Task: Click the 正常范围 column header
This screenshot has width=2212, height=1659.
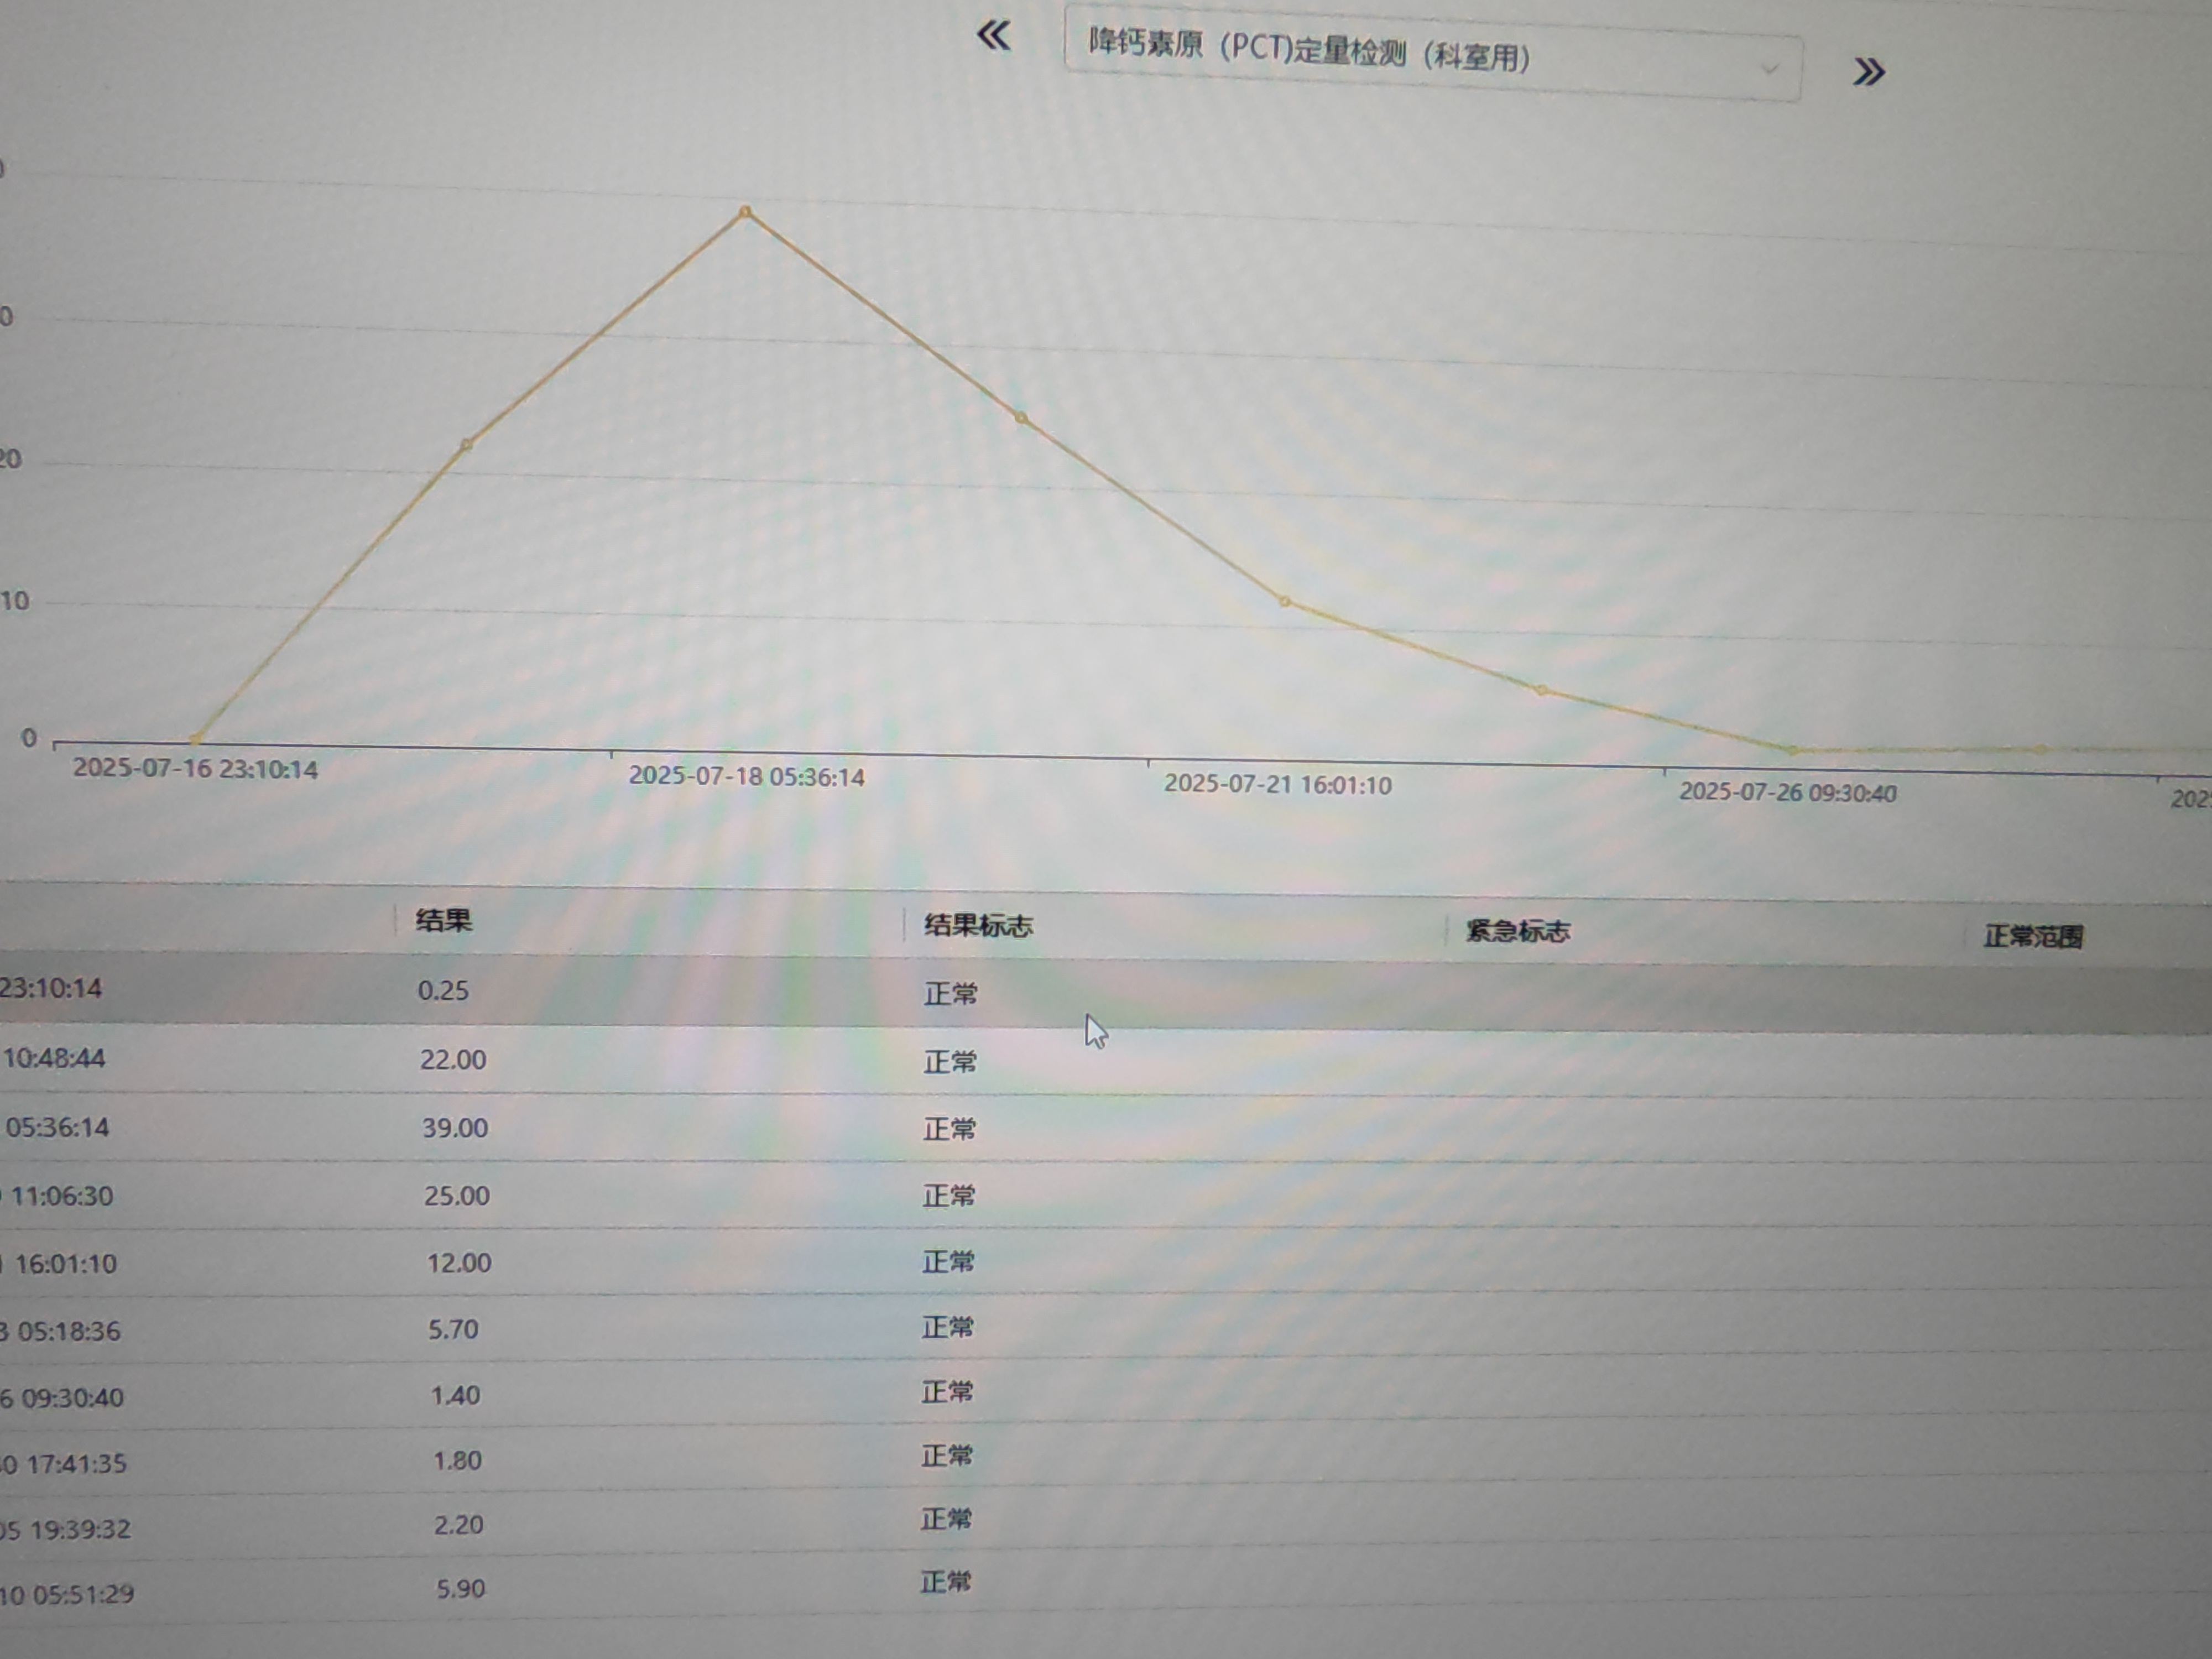Action: point(2033,937)
